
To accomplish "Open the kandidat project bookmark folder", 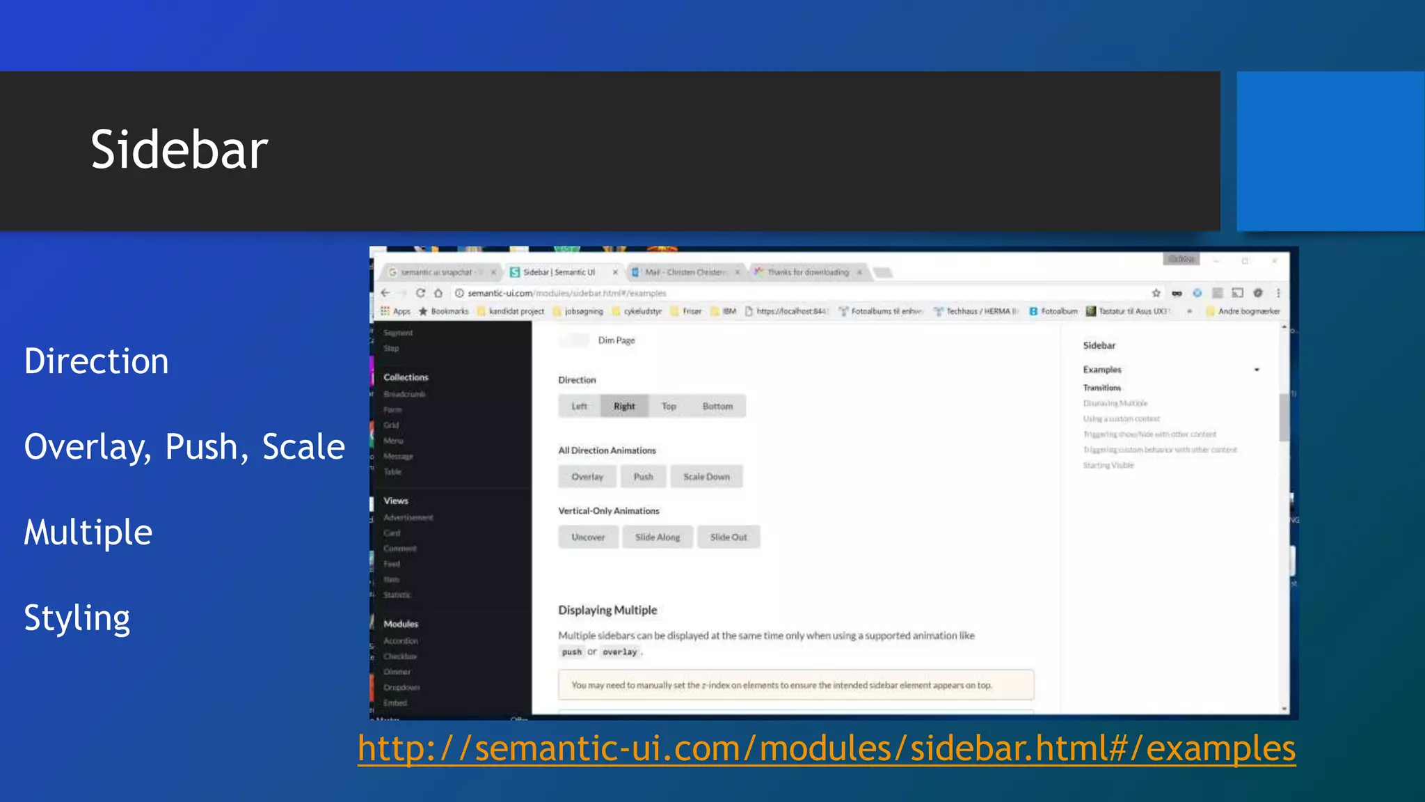I will pyautogui.click(x=511, y=311).
